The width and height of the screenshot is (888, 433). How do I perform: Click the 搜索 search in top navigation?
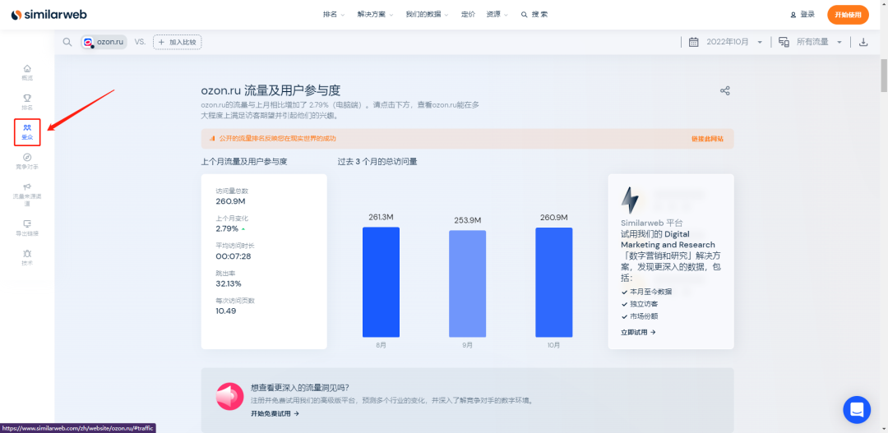534,15
